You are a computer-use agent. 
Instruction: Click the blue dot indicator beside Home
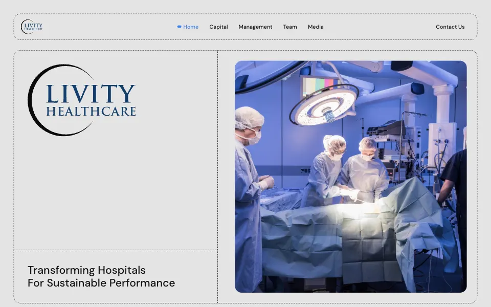click(180, 27)
